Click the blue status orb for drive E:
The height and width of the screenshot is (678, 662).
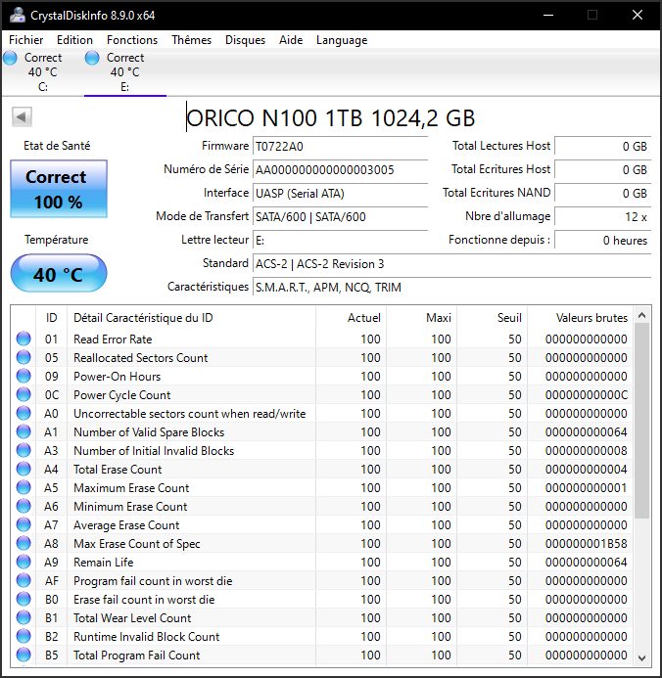coord(93,59)
